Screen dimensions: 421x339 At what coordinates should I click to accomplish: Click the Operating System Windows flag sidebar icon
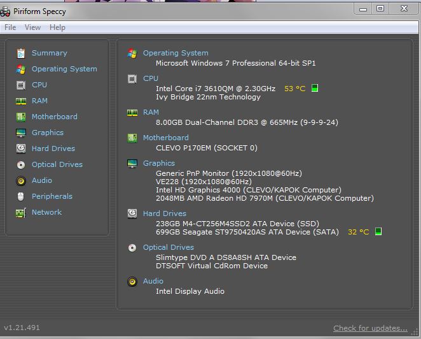click(21, 69)
